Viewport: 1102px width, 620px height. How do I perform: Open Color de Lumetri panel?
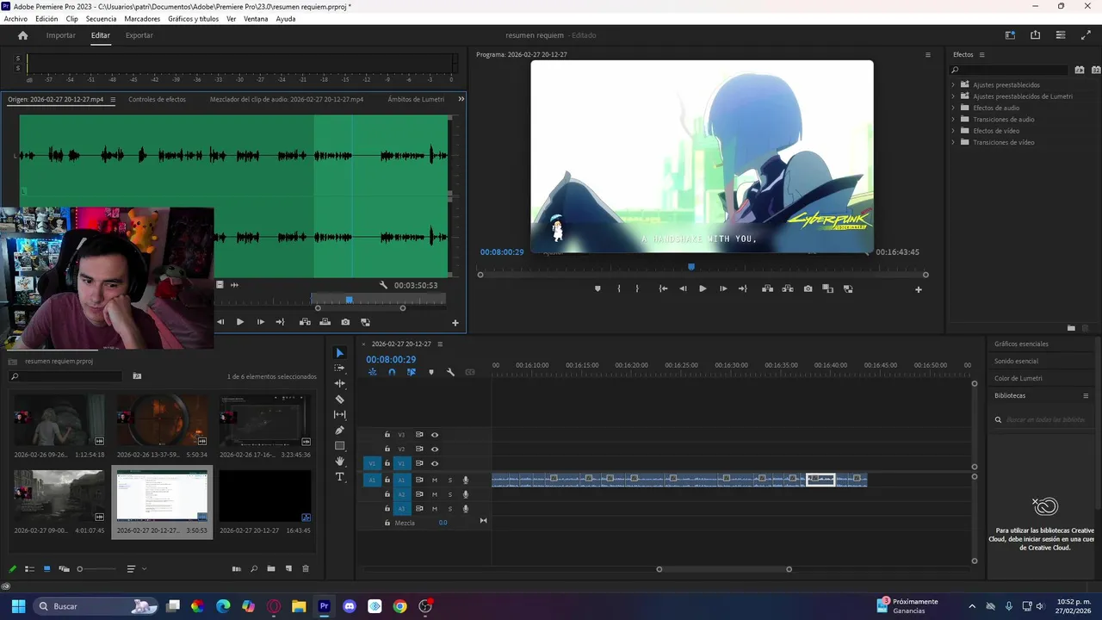(1018, 379)
